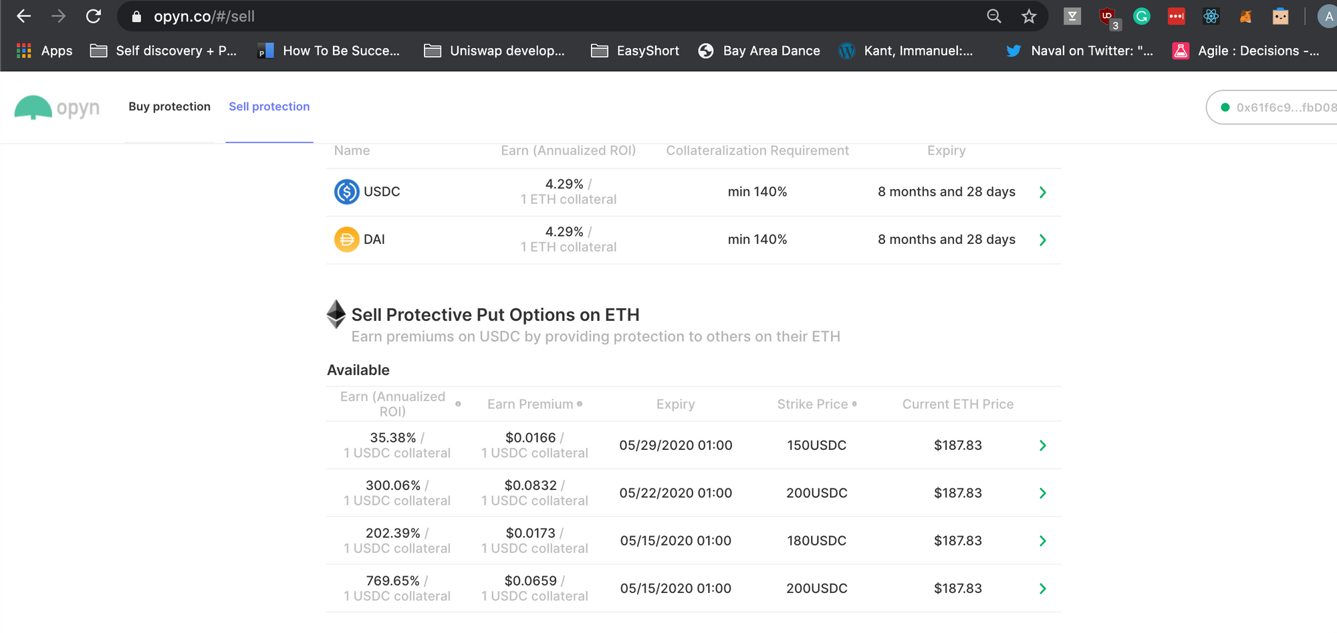The width and height of the screenshot is (1337, 633).
Task: Expand the USDC row chevron
Action: tap(1043, 193)
